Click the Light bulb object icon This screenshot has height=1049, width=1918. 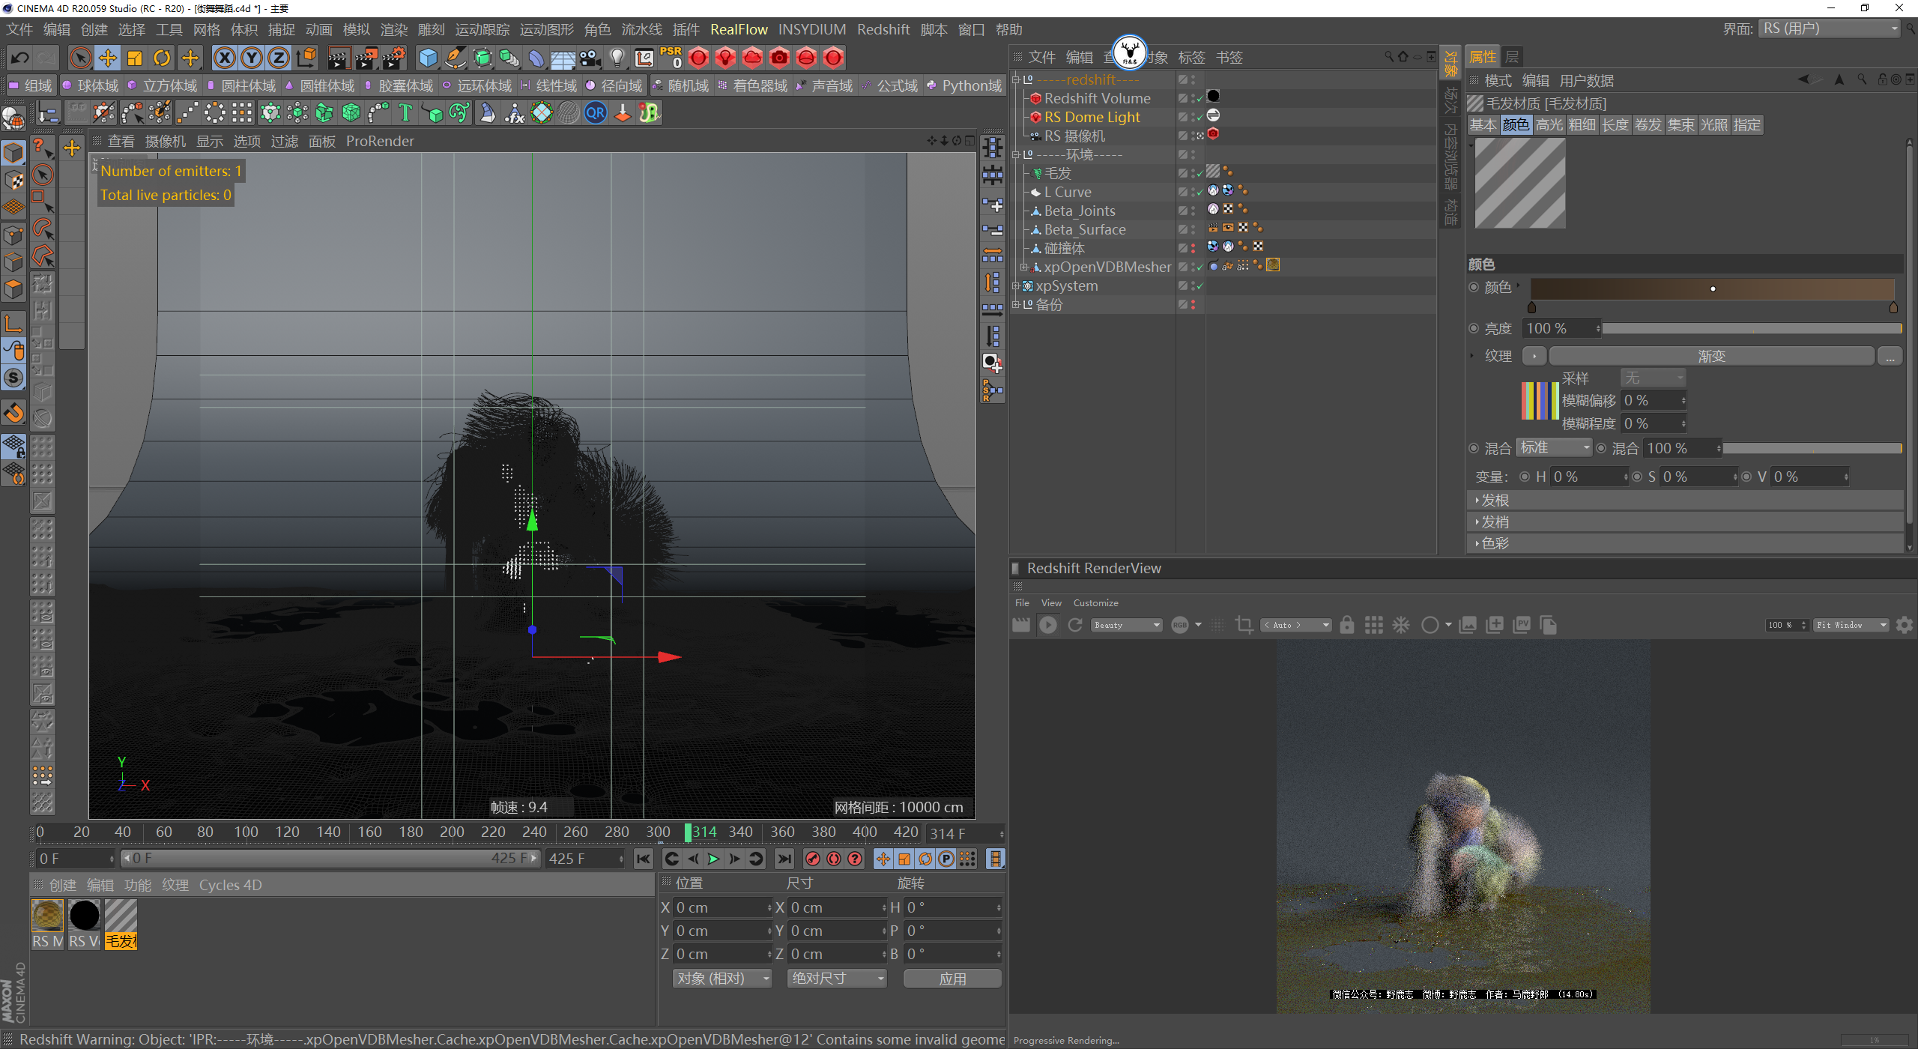[x=617, y=58]
